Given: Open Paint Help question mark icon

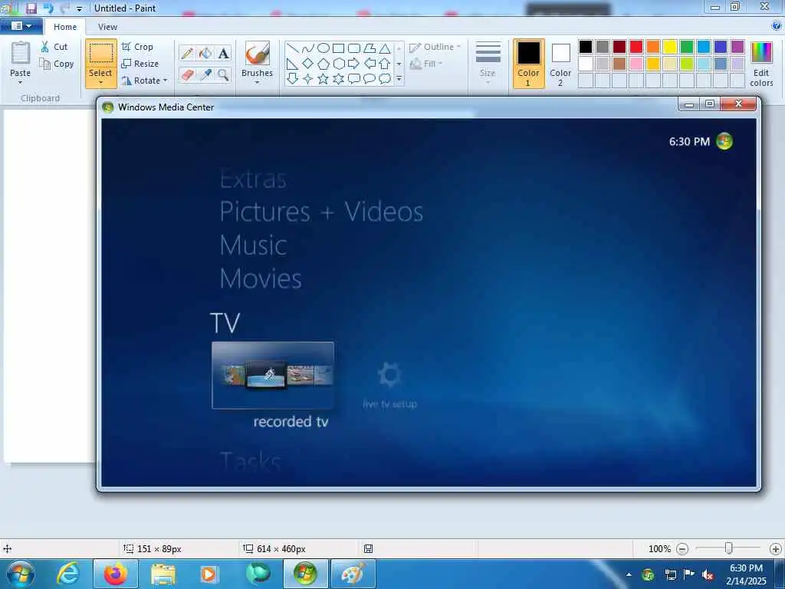Looking at the screenshot, I should [x=777, y=25].
